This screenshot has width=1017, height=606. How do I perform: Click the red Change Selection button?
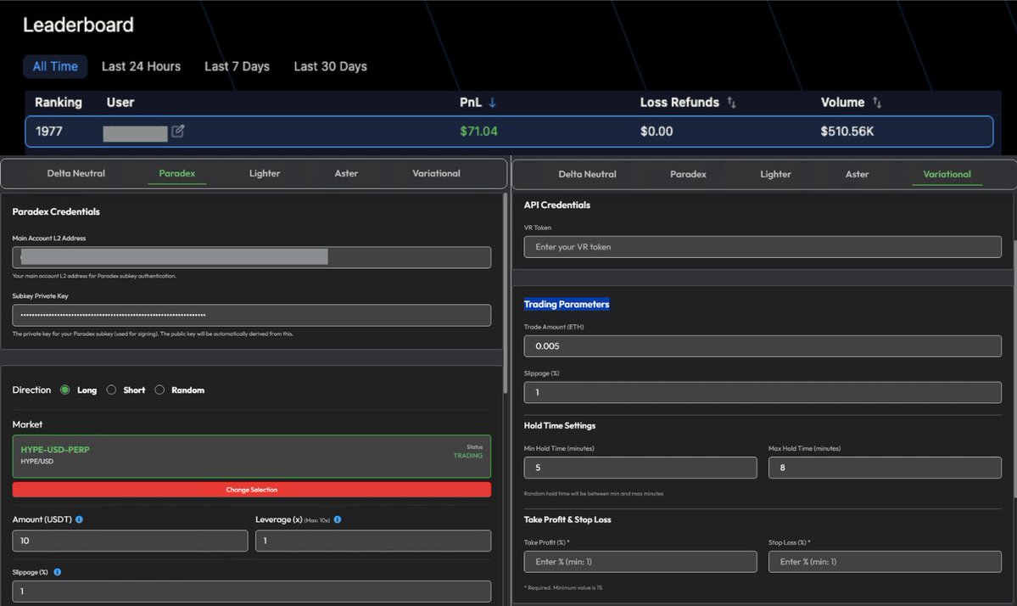click(x=252, y=490)
